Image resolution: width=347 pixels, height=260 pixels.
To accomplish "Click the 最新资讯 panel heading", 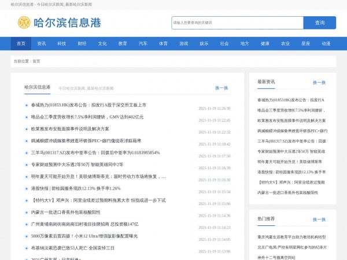I will click(x=266, y=82).
